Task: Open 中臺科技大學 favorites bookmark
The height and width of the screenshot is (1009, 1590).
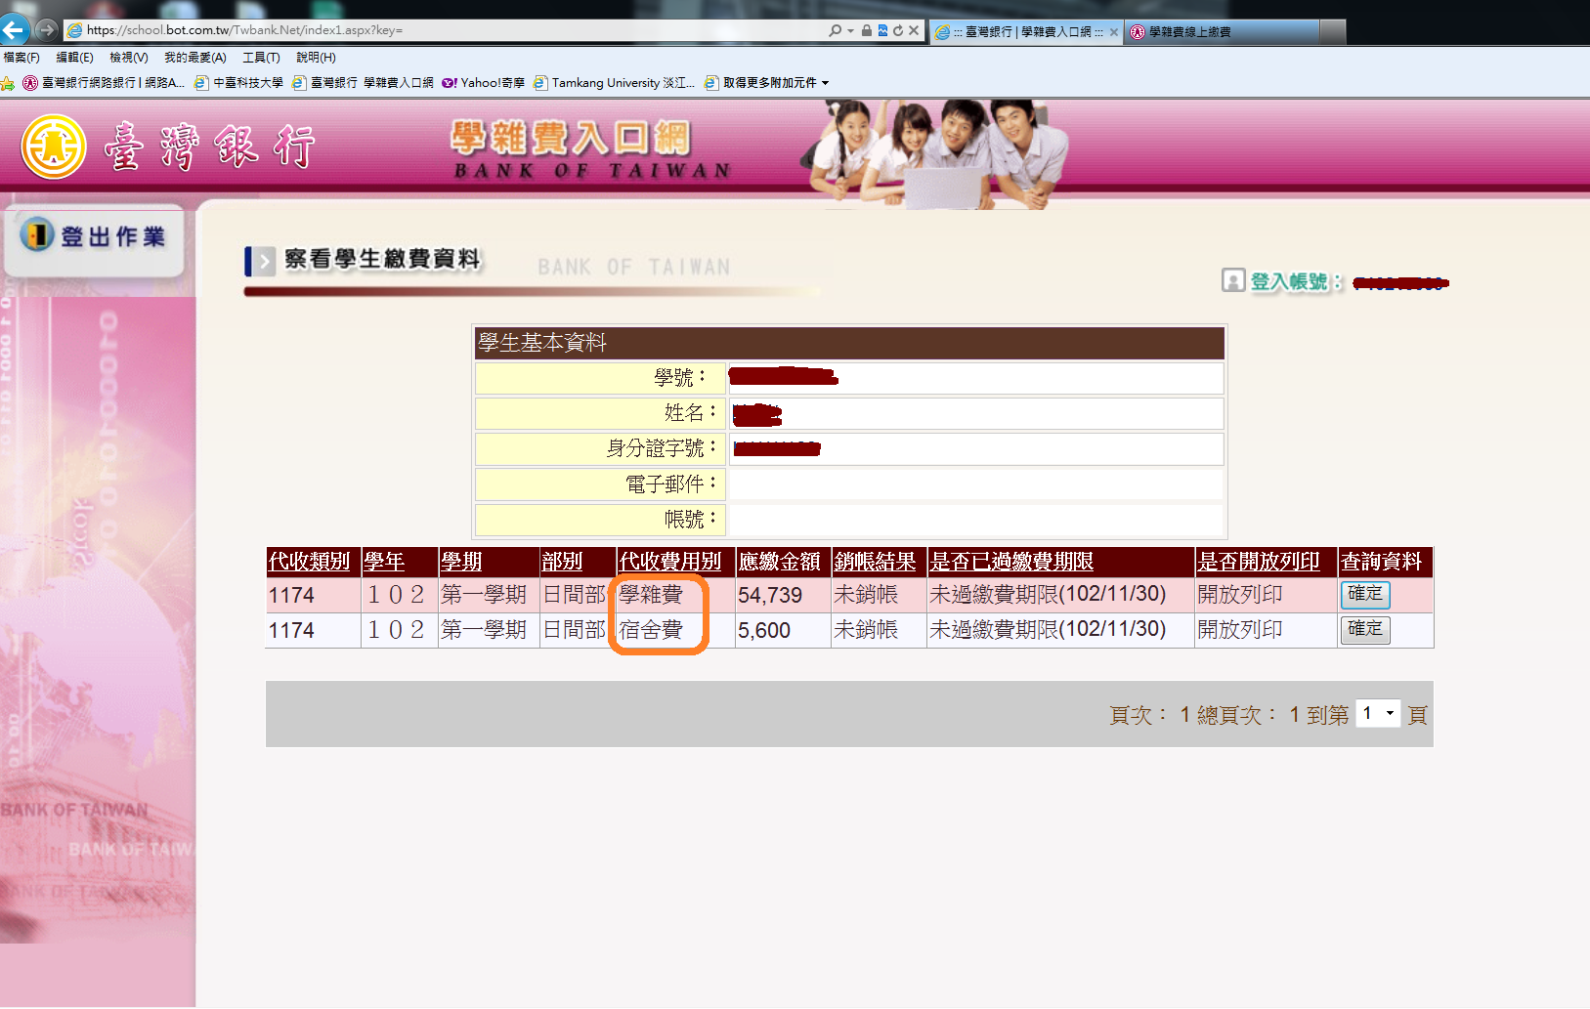Action: 239,83
